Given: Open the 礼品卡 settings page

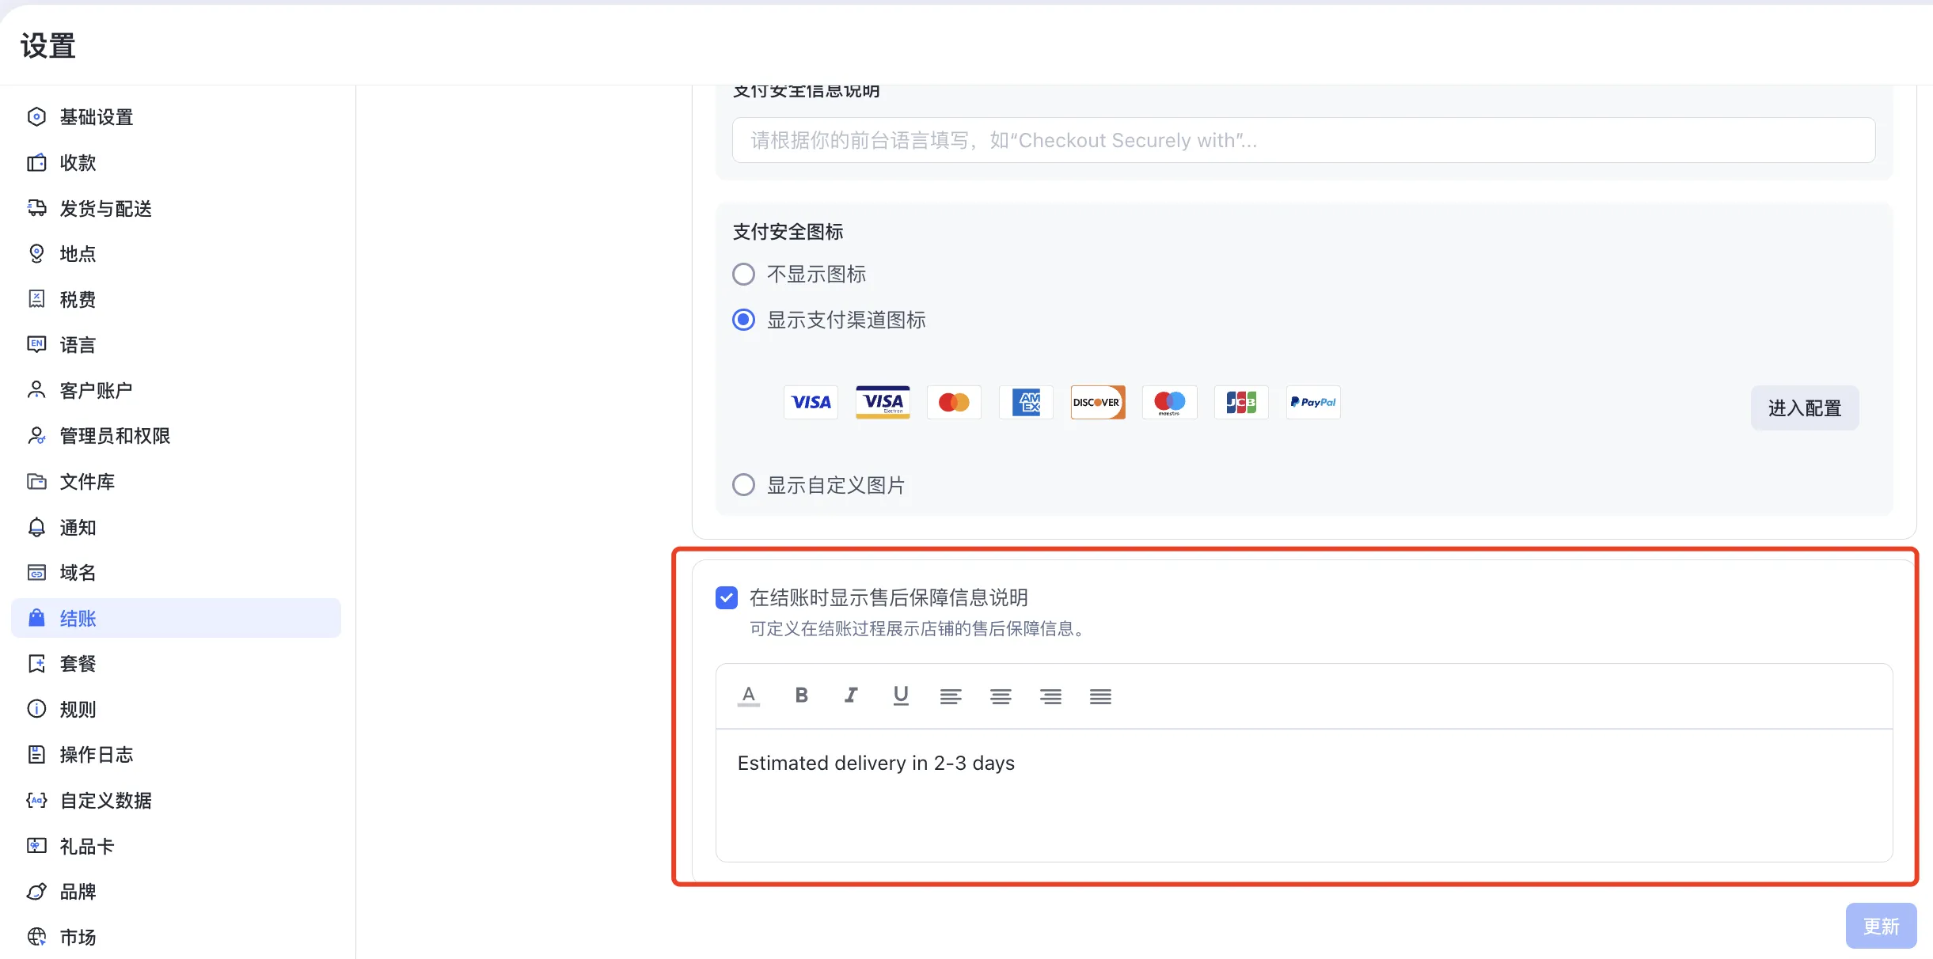Looking at the screenshot, I should pos(87,846).
